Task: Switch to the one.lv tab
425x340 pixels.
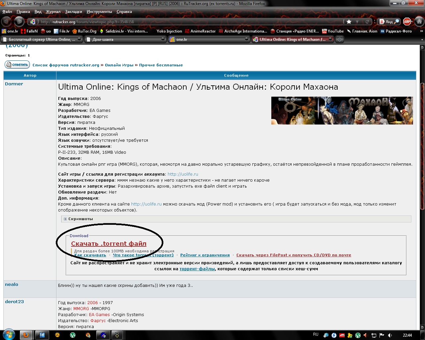Action: pos(209,40)
